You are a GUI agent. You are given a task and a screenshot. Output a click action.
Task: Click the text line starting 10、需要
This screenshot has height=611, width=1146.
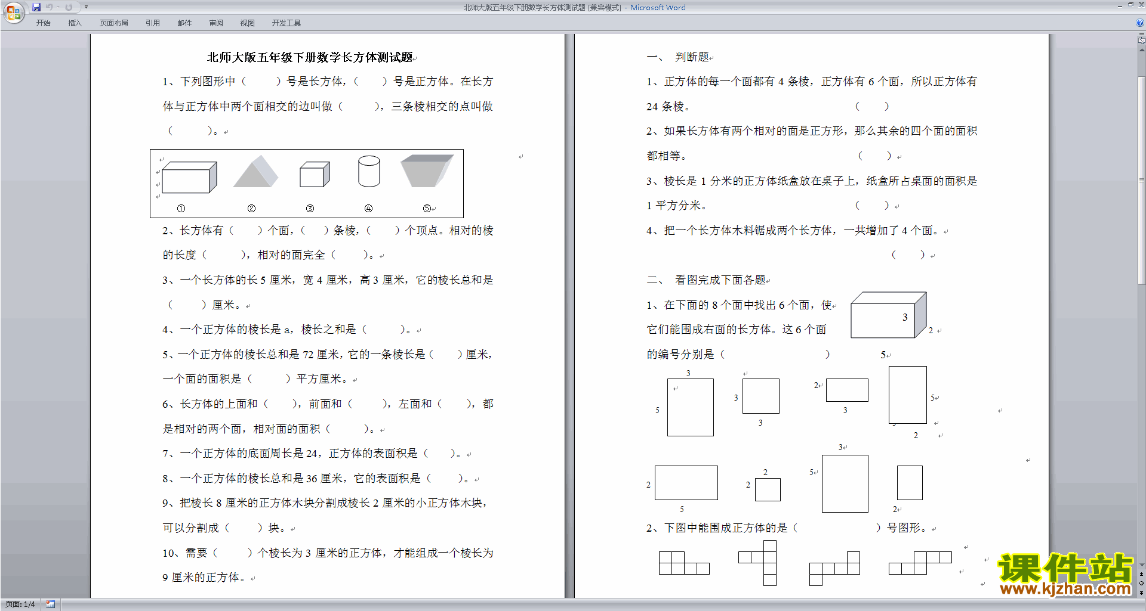coord(328,553)
